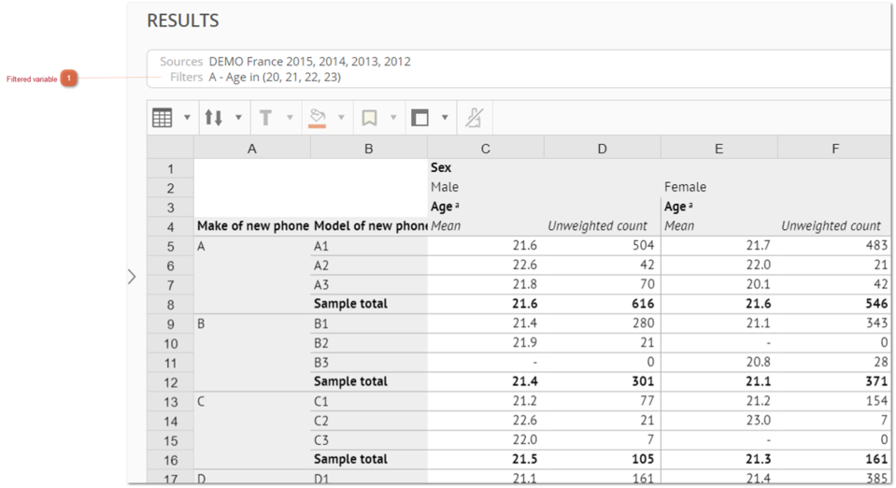Select cell with count 280
This screenshot has height=488, width=896.
coord(603,323)
